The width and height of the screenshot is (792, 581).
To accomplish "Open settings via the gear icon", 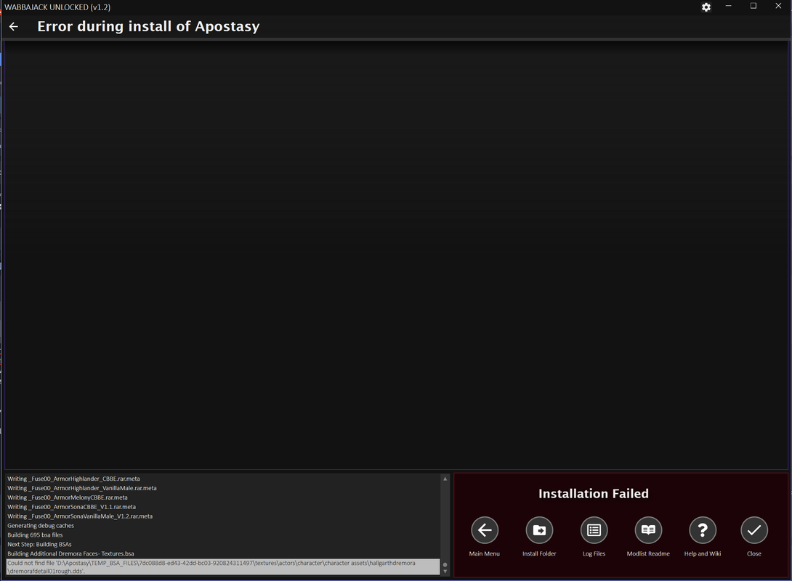I will [x=706, y=7].
